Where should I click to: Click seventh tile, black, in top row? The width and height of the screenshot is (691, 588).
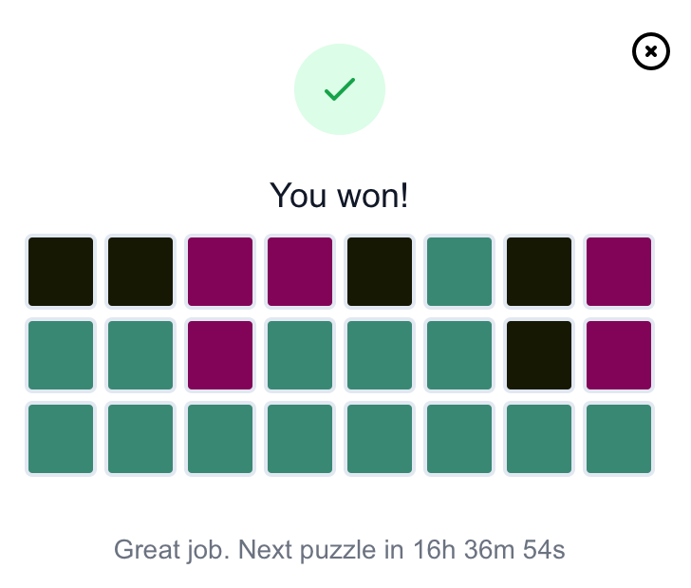coord(539,272)
